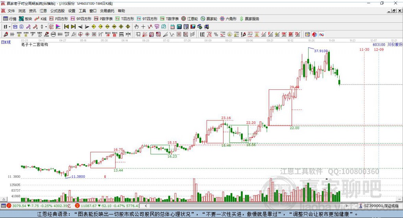
Task: Jump to last bar icon
Action: [x=73, y=27]
